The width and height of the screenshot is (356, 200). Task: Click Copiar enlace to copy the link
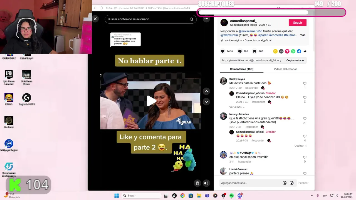[295, 60]
